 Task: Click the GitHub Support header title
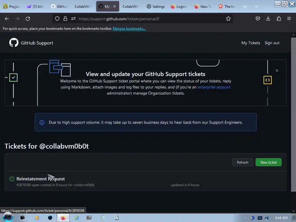(37, 43)
